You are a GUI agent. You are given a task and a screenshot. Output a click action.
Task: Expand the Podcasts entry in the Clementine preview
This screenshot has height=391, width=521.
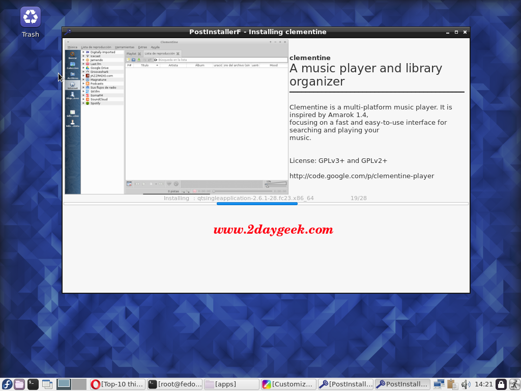click(84, 84)
